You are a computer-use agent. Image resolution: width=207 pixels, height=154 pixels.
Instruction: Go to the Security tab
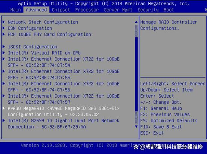[148, 10]
